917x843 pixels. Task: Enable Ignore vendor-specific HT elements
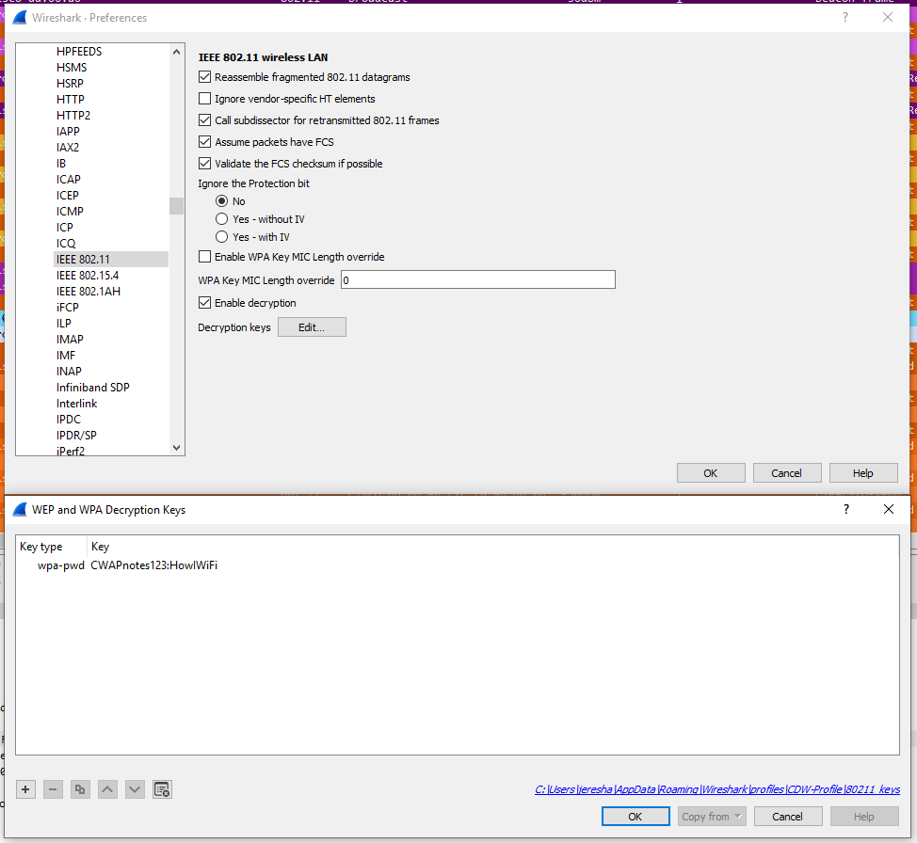pyautogui.click(x=205, y=99)
